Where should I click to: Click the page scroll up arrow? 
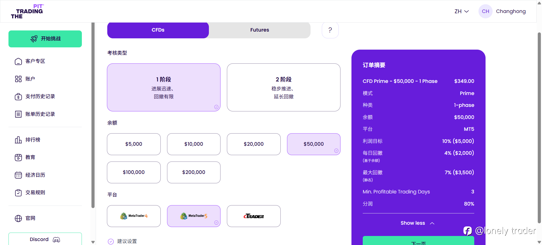539,4
